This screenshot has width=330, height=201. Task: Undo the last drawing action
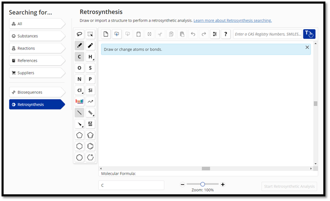tap(193, 34)
